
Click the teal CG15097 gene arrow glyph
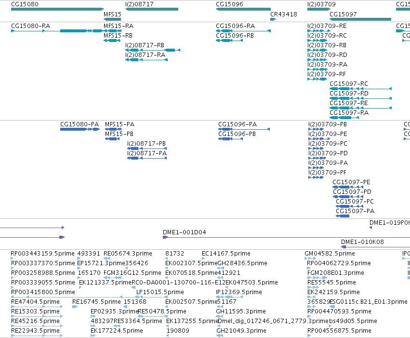(360, 19)
